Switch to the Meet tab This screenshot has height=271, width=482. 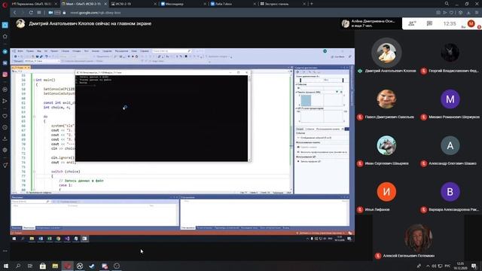click(x=84, y=4)
